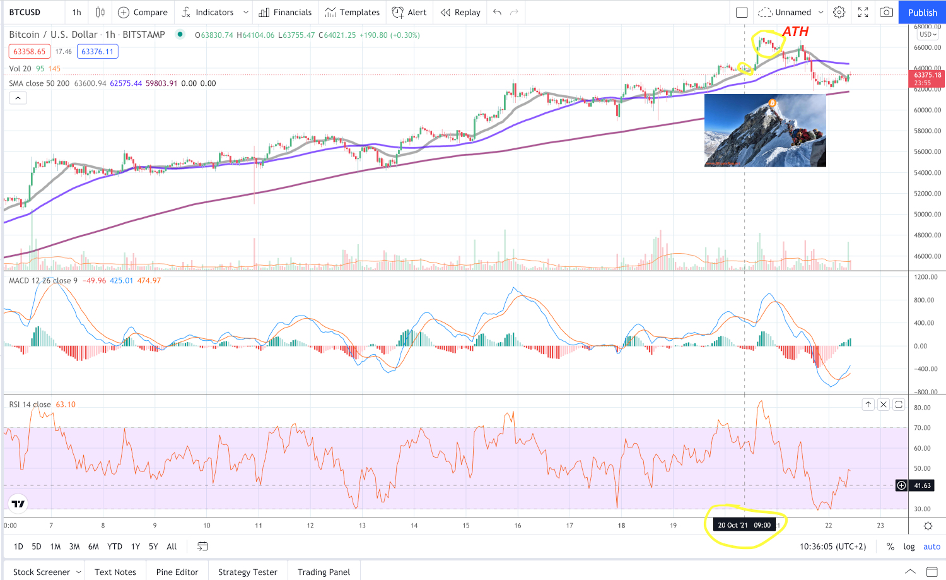Open the Strategy Tester tab
The width and height of the screenshot is (946, 580).
tap(248, 572)
